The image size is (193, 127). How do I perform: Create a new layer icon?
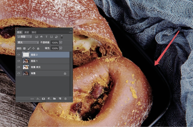coord(60,99)
